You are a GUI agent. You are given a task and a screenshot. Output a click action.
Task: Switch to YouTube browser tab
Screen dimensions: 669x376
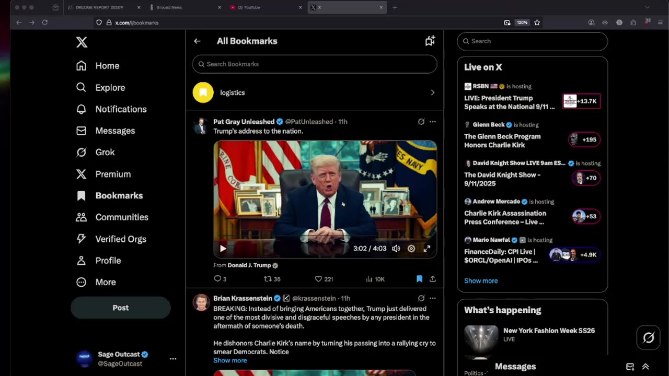267,7
